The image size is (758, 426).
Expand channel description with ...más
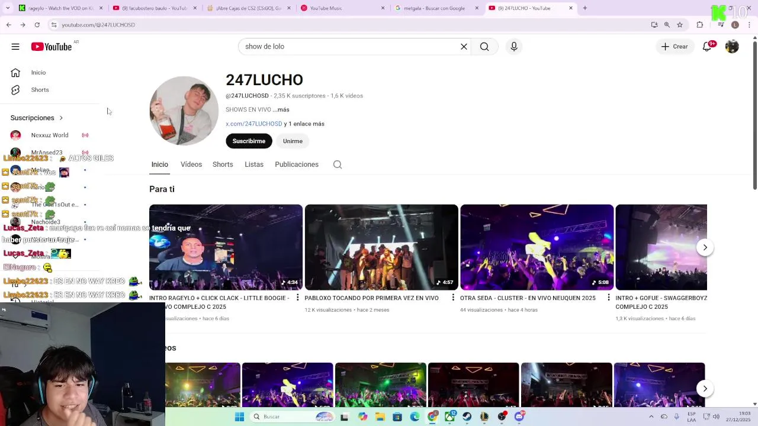[x=281, y=109]
